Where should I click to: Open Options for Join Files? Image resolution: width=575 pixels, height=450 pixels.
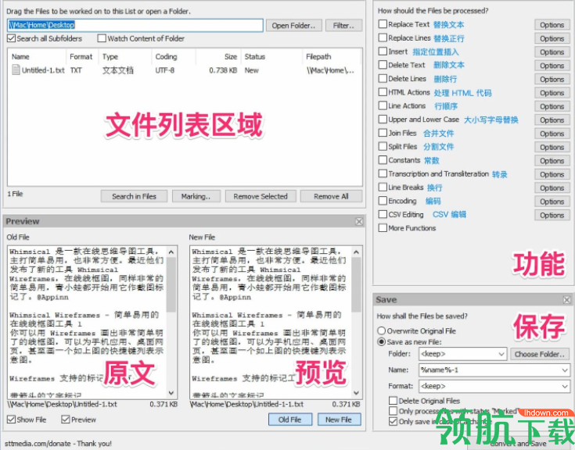(552, 134)
